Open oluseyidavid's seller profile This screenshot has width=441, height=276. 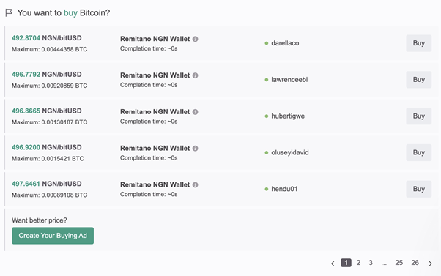(x=289, y=152)
